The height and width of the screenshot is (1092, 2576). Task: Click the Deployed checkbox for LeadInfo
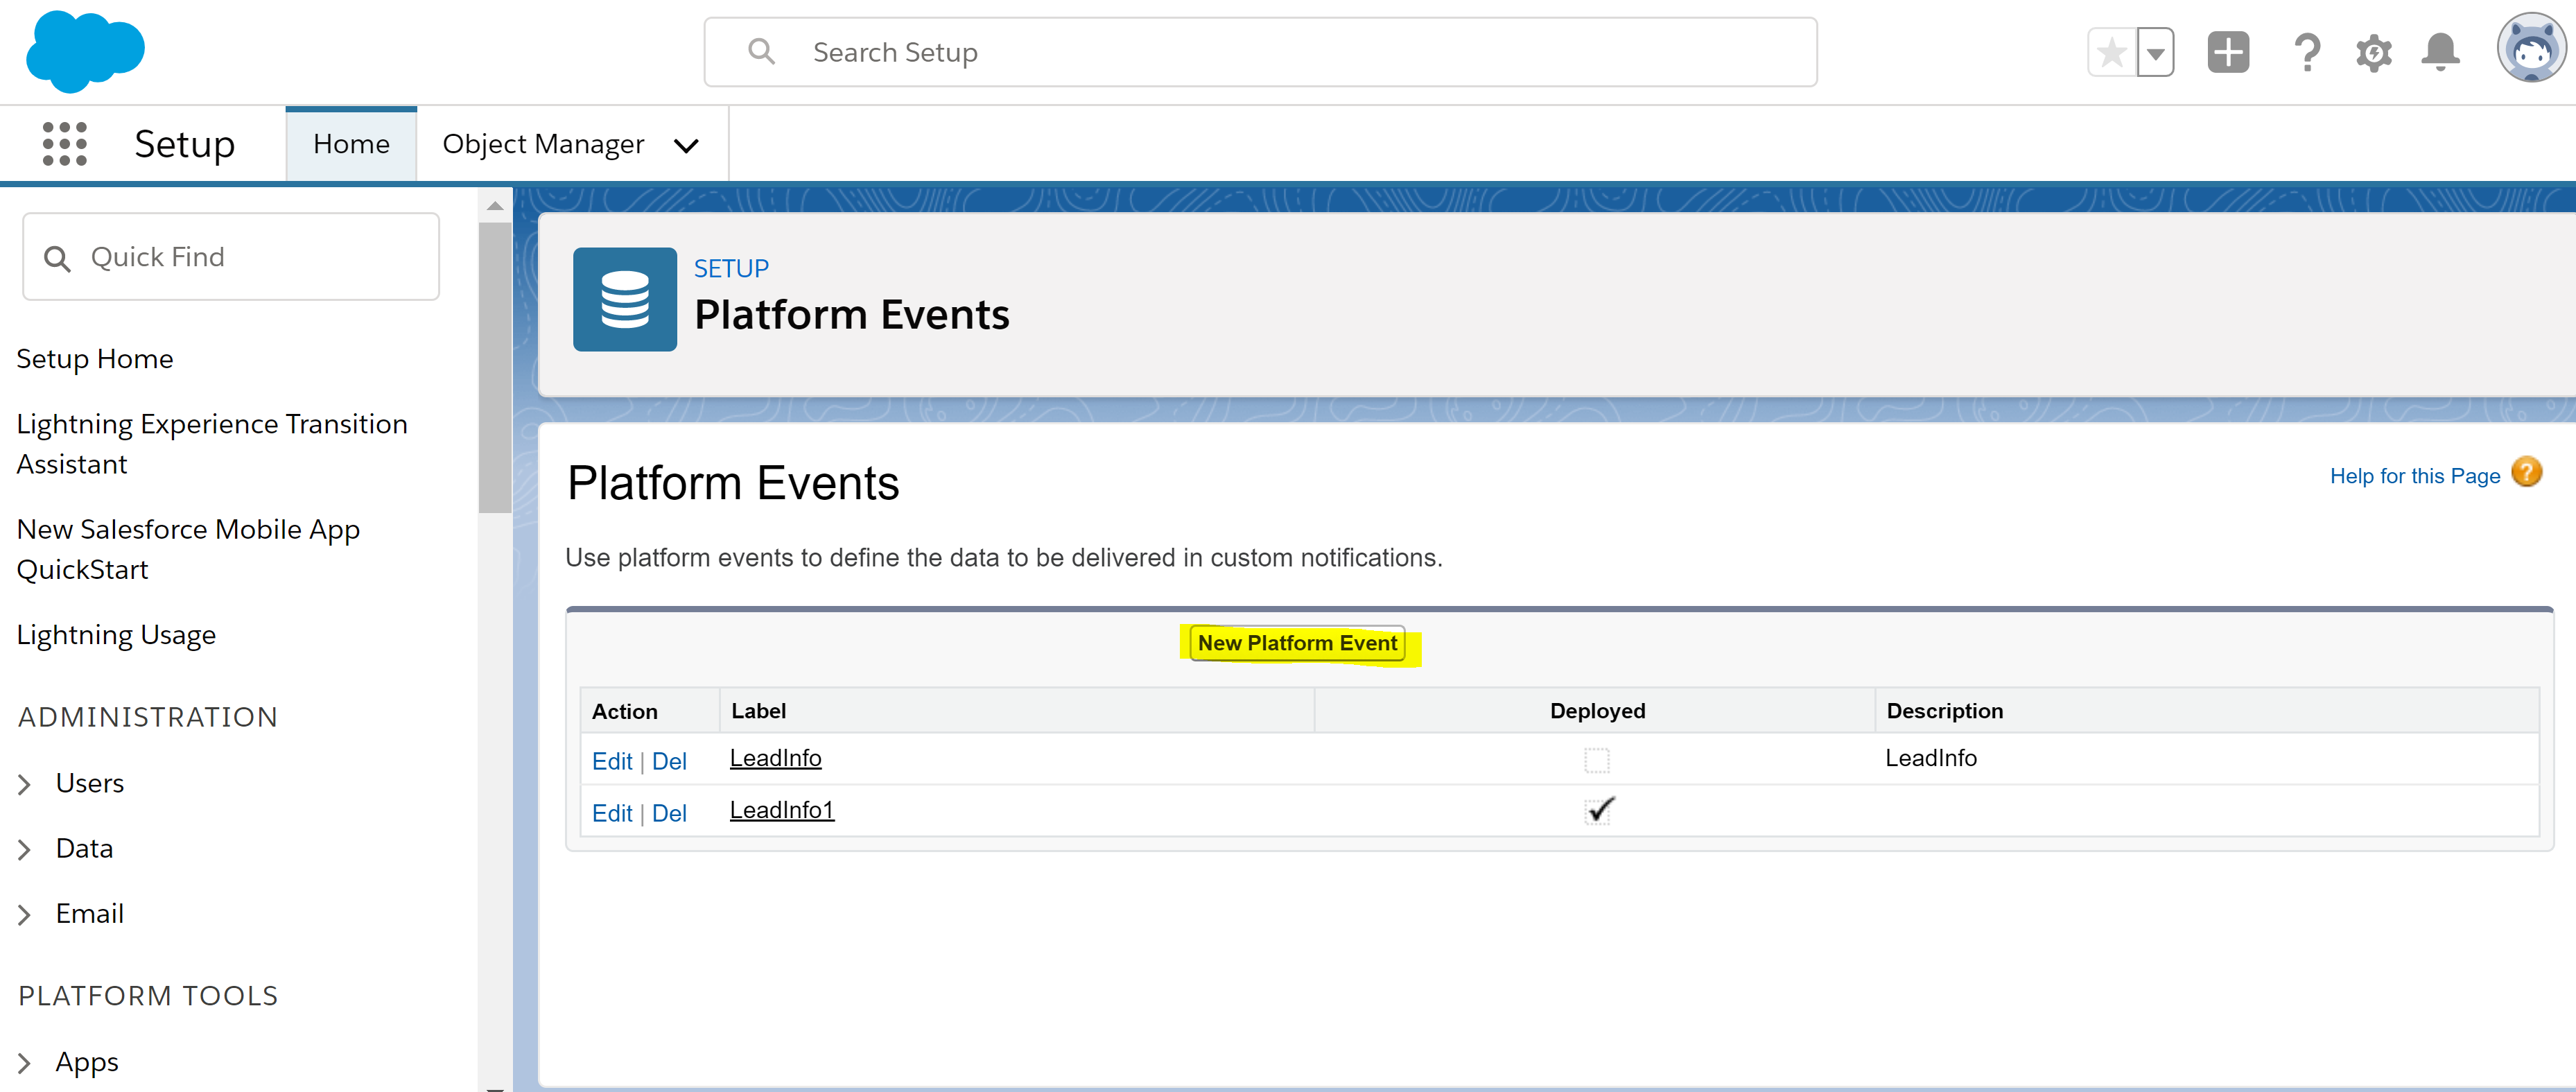click(1597, 760)
